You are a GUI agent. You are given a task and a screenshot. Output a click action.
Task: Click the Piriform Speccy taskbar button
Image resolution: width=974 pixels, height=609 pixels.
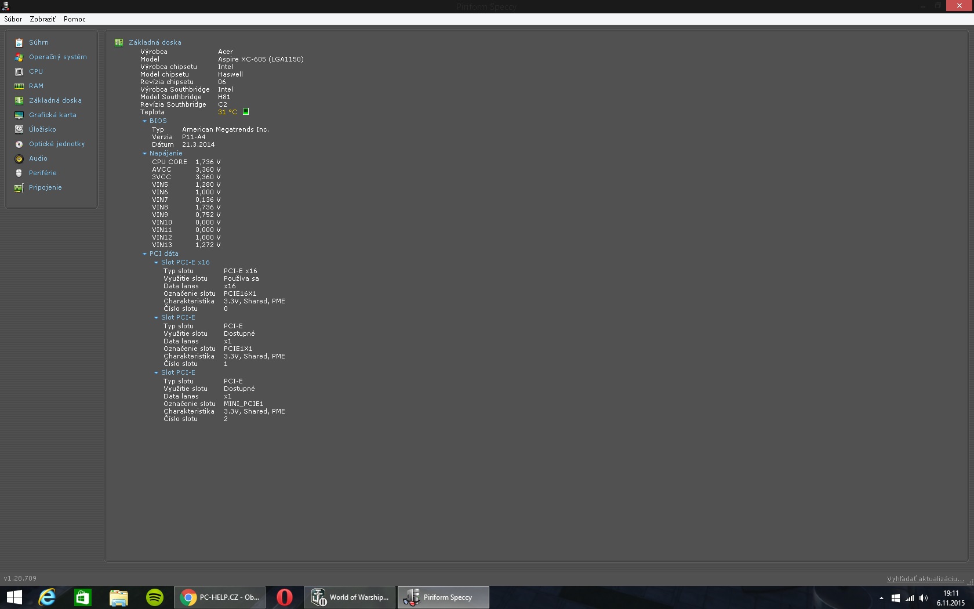tap(444, 597)
